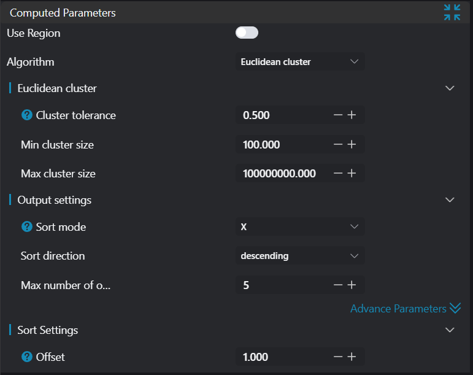Decrease the Offset value

pyautogui.click(x=337, y=357)
